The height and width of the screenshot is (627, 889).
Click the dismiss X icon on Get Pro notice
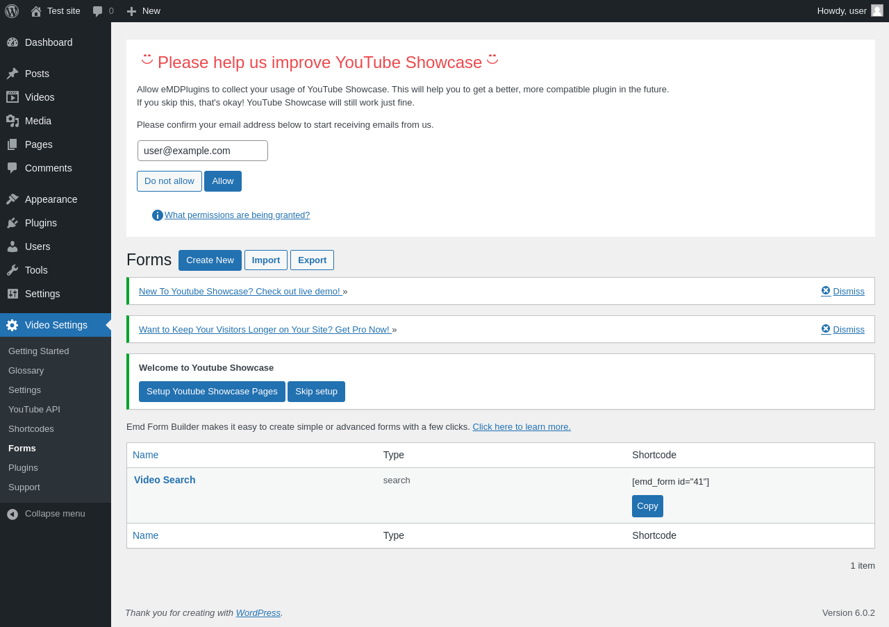826,329
